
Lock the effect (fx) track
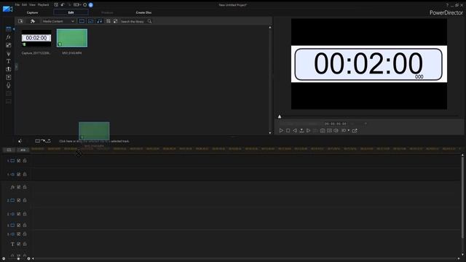point(25,187)
